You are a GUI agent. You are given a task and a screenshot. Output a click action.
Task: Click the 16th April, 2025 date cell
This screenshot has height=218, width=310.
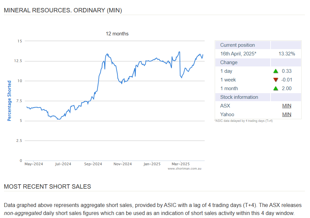[238, 54]
